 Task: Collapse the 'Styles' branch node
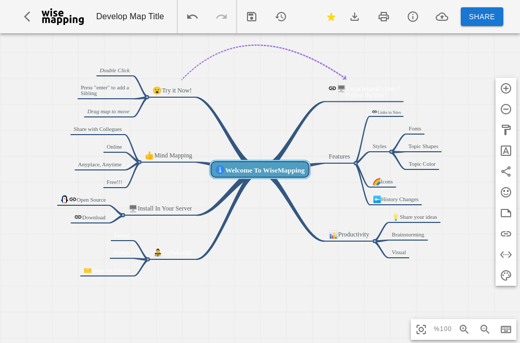pos(392,152)
